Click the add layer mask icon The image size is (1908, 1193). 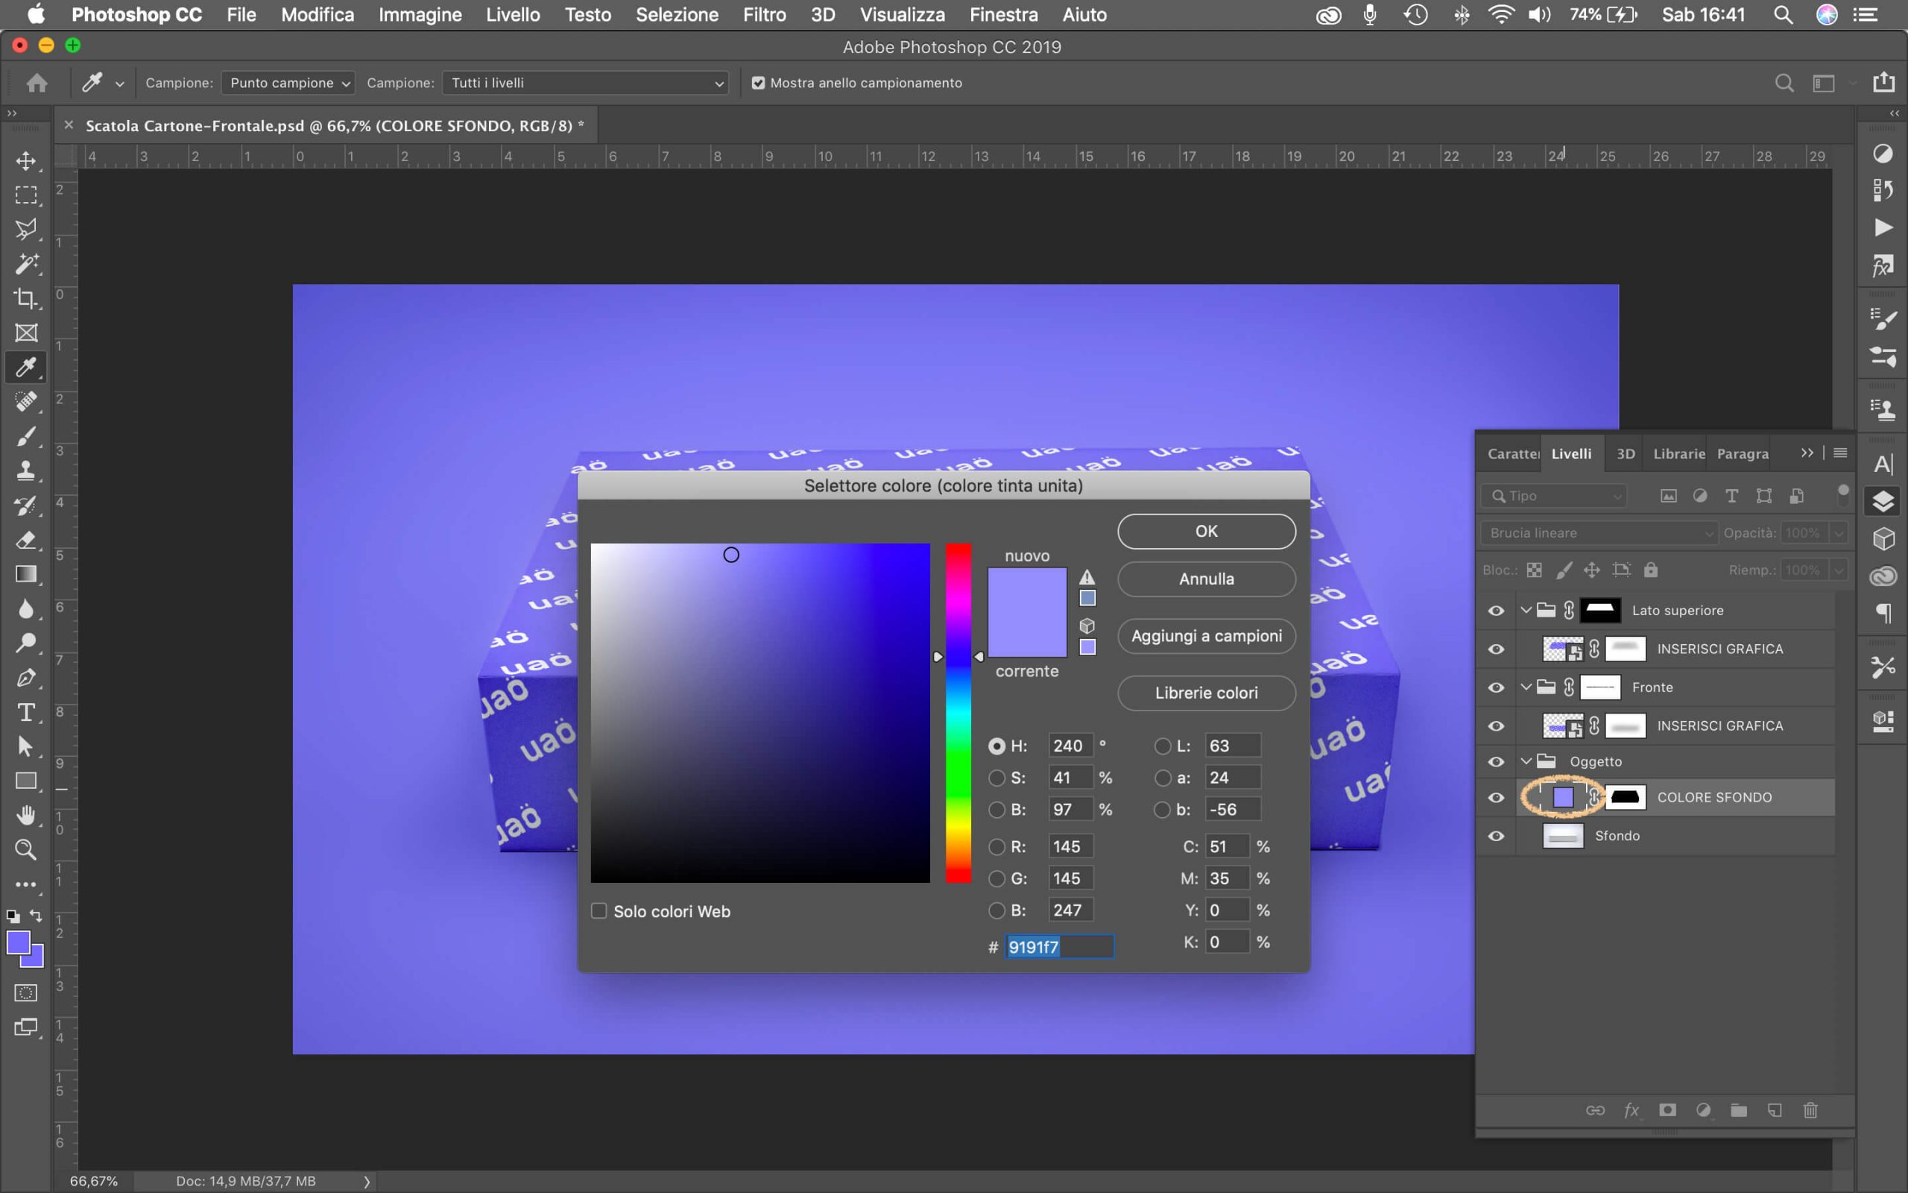(x=1667, y=1110)
